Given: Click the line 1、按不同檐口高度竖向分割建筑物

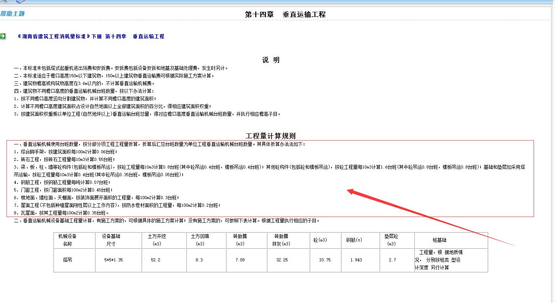Looking at the screenshot, I should pos(85,99).
